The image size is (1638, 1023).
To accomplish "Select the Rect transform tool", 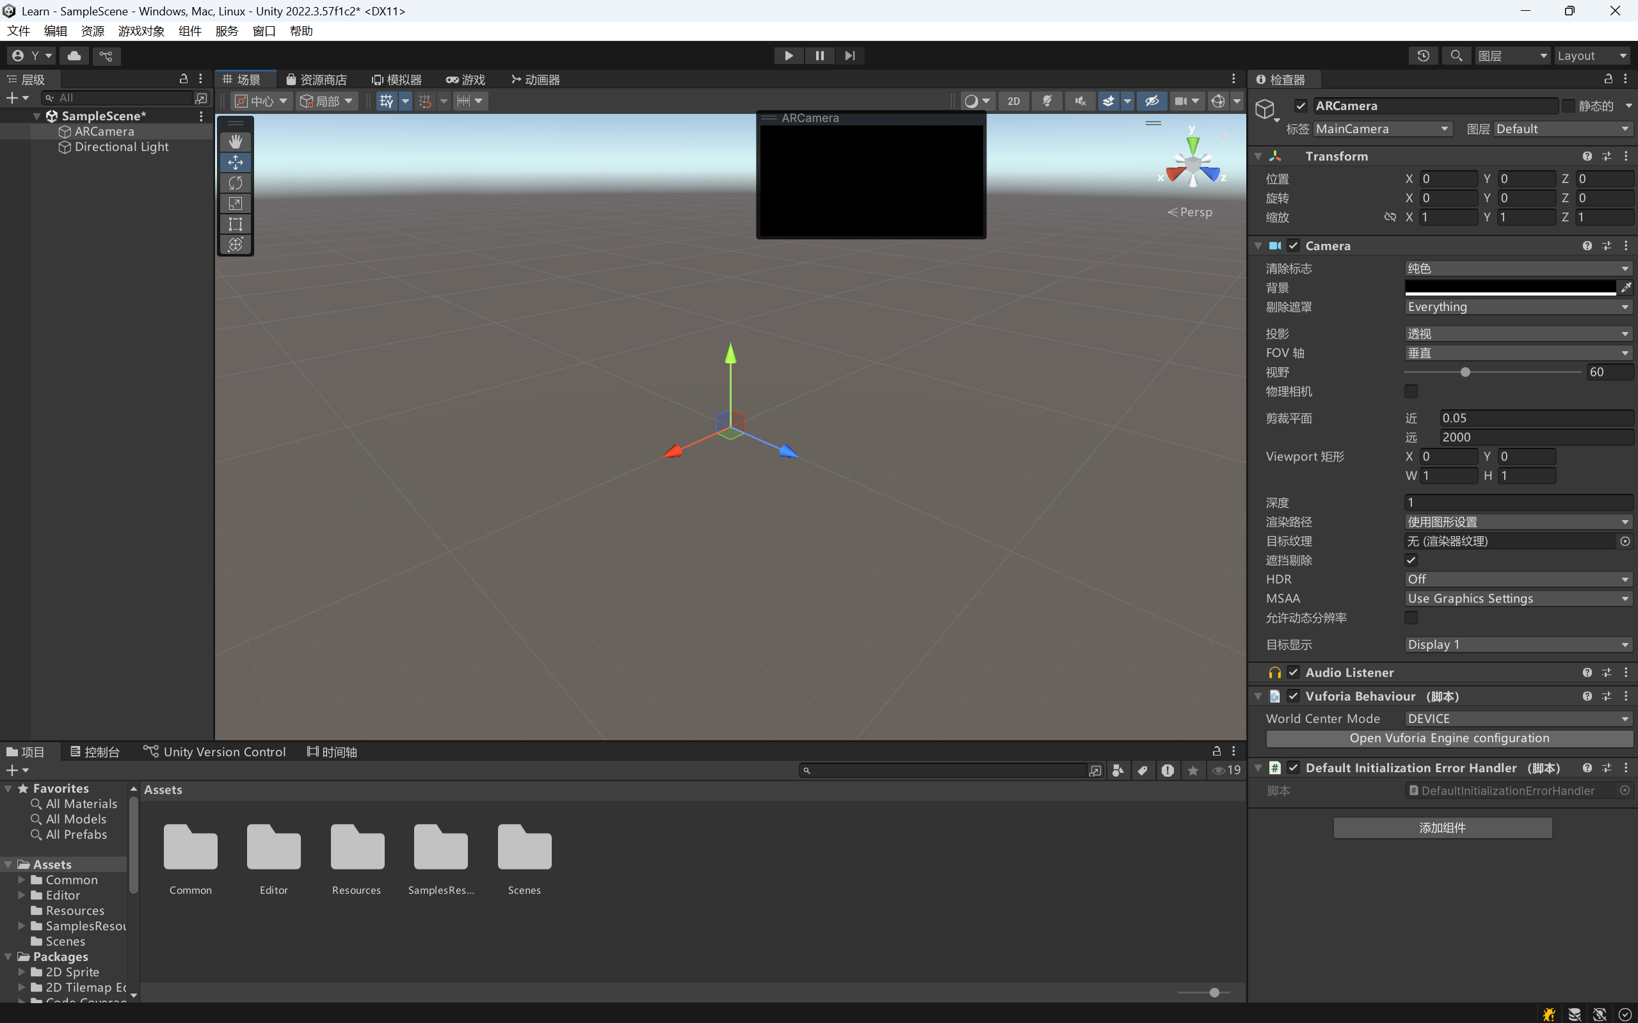I will point(235,224).
